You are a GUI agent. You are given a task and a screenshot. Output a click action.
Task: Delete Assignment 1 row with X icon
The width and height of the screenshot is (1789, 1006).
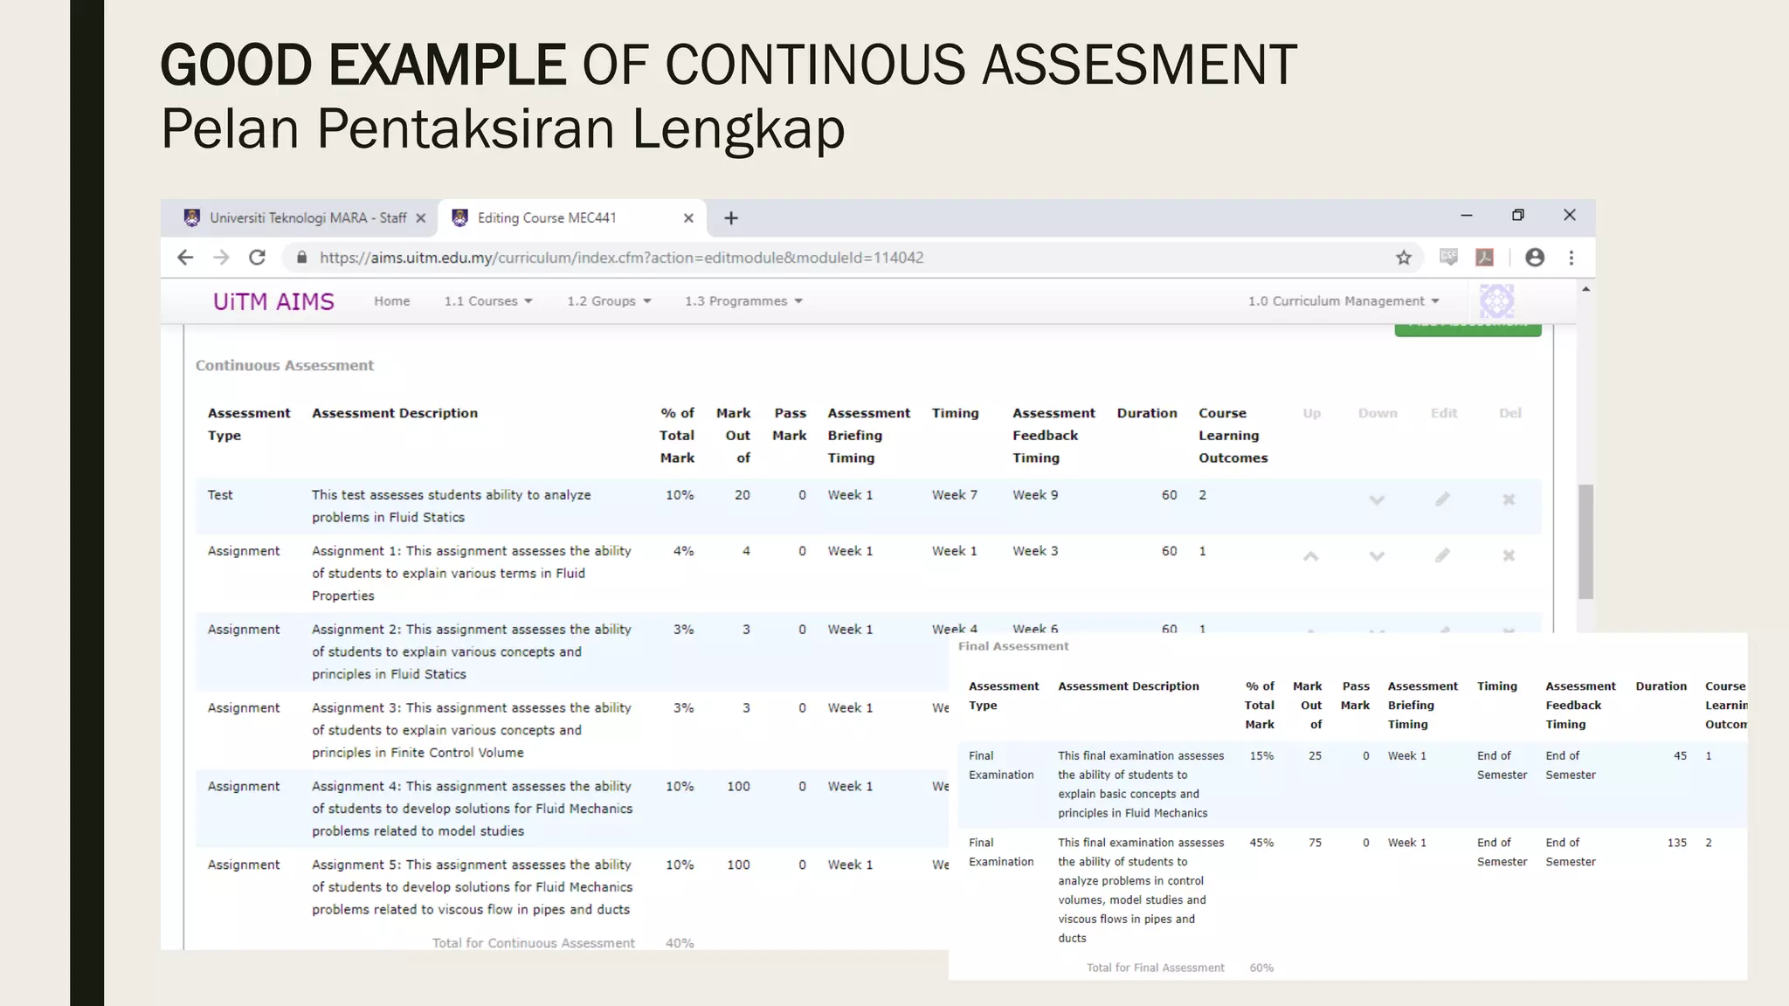[1509, 555]
